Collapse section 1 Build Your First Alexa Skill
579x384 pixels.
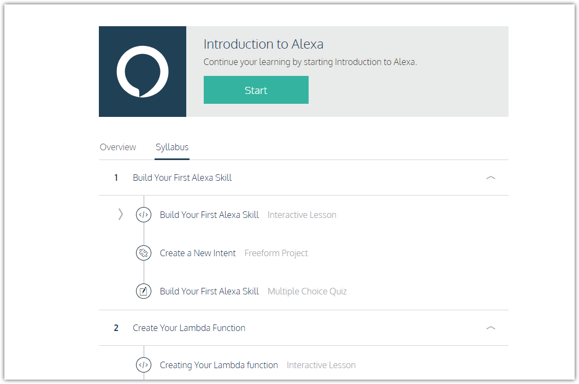tap(491, 178)
